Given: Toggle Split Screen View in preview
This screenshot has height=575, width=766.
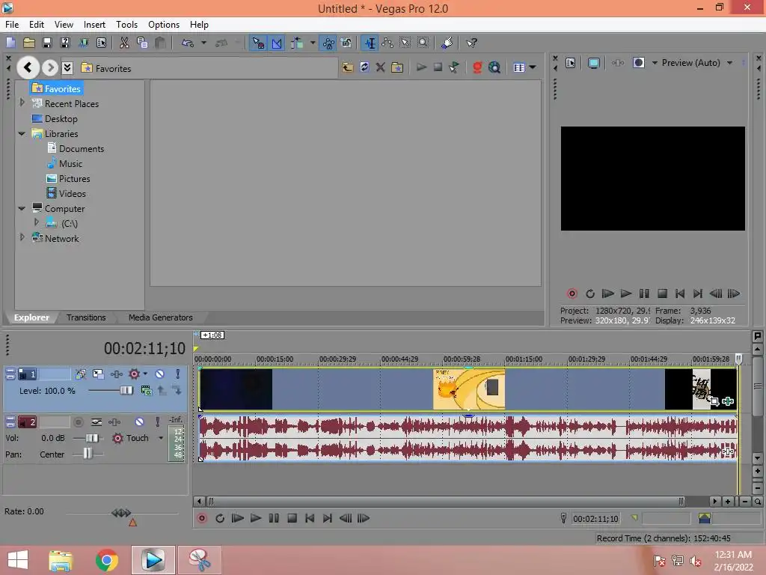Looking at the screenshot, I should (639, 63).
